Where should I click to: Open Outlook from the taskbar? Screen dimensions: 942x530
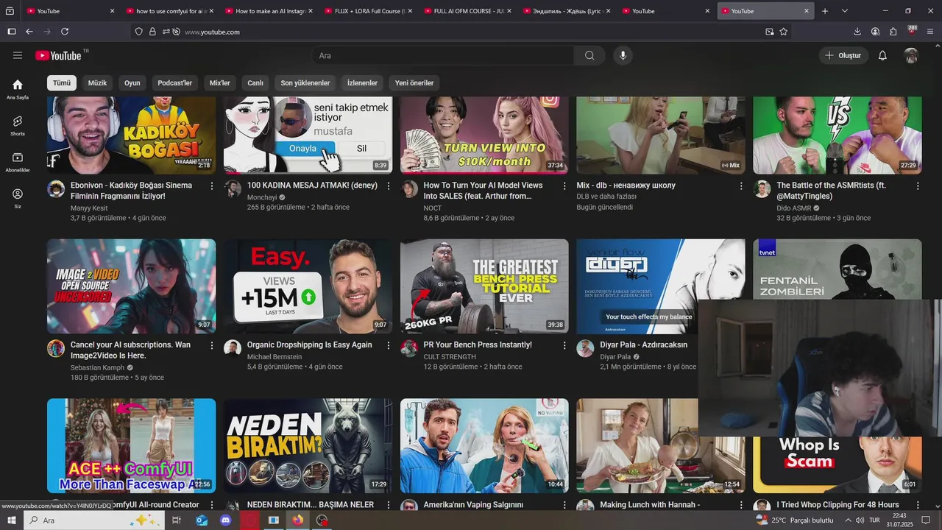tap(202, 520)
